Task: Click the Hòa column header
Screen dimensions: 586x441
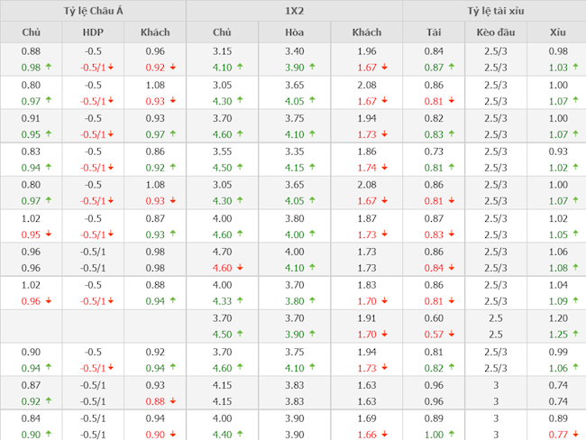Action: [x=294, y=32]
